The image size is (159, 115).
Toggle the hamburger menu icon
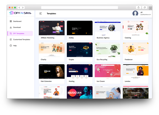[41, 14]
